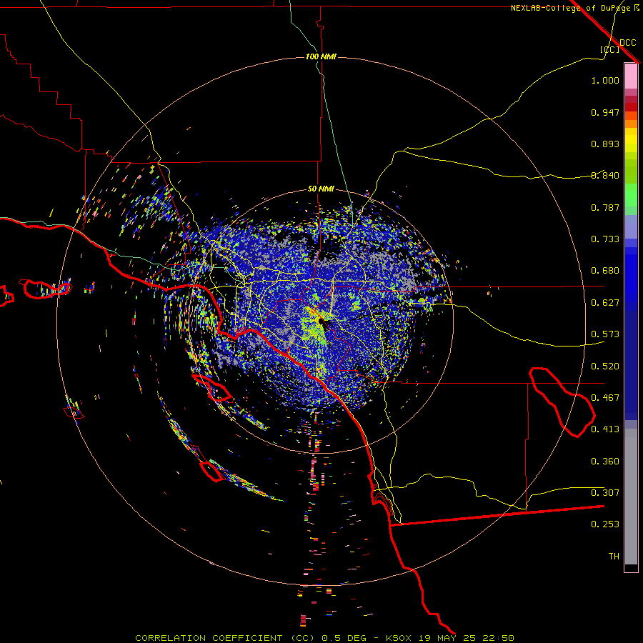Screen dimensions: 643x643
Task: Select the 0.360 scale value
Action: pyautogui.click(x=605, y=462)
